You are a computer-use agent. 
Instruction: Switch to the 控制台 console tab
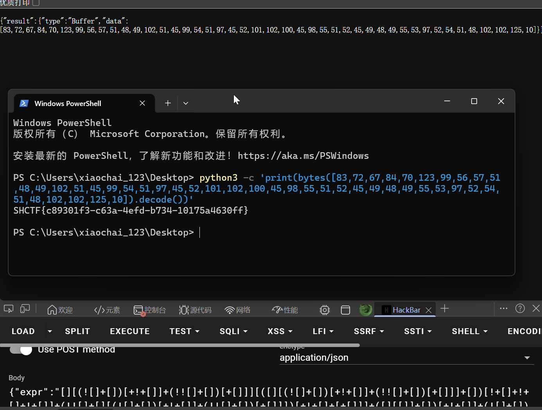click(150, 310)
